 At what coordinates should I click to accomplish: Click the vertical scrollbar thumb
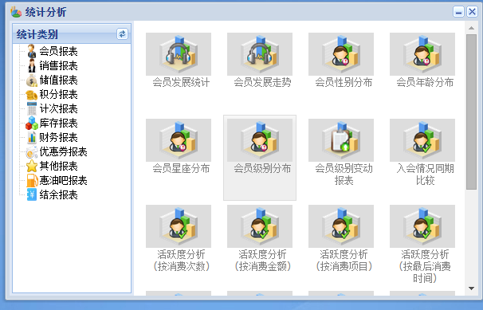[x=471, y=112]
